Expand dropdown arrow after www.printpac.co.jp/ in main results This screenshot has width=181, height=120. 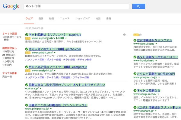click(51, 109)
